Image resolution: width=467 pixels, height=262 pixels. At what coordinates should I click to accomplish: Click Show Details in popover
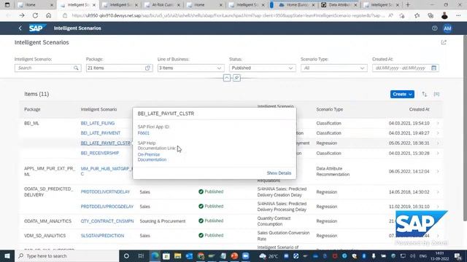coord(279,173)
